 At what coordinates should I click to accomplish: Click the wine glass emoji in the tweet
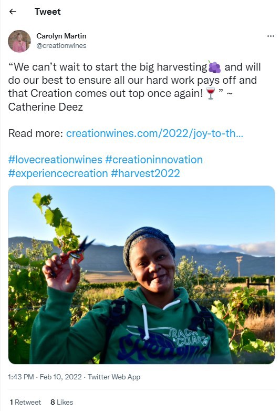tap(211, 94)
